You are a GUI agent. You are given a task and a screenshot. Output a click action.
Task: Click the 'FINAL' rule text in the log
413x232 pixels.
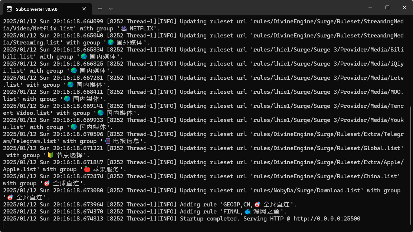pos(232,212)
